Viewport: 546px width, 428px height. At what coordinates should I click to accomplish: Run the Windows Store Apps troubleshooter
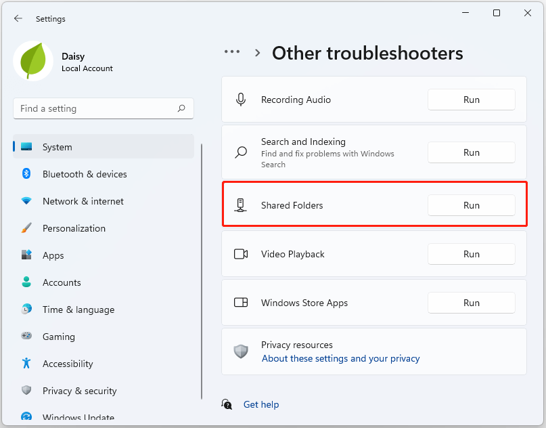471,303
